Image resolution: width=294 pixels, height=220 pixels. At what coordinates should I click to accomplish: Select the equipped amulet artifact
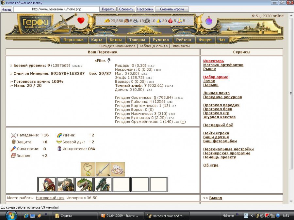click(x=88, y=169)
